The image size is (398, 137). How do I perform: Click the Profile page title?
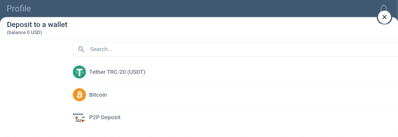point(19,9)
